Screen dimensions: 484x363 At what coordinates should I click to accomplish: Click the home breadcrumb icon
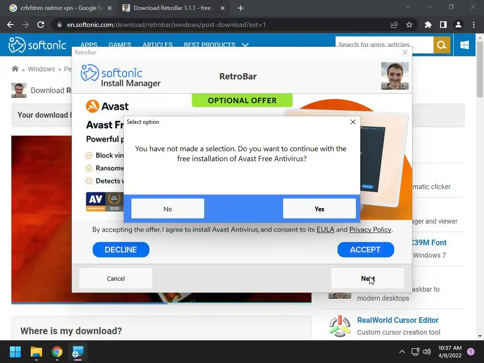[15, 69]
